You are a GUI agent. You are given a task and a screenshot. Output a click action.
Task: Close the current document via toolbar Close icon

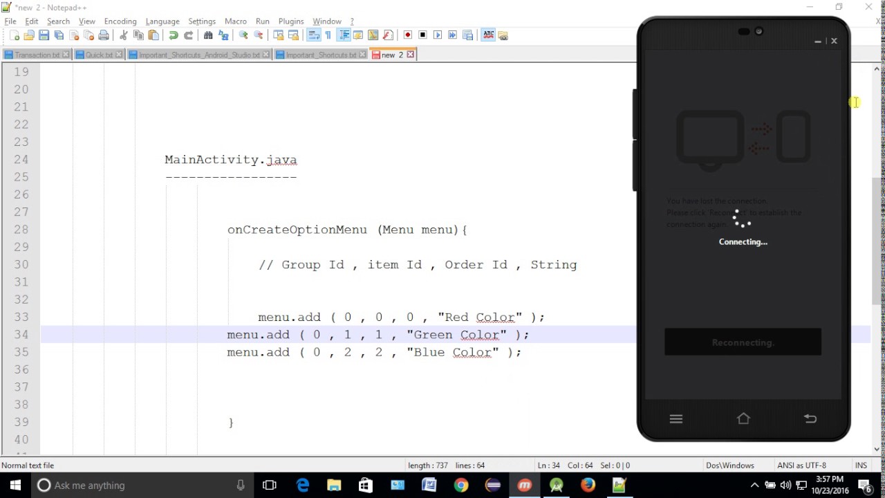pos(74,35)
